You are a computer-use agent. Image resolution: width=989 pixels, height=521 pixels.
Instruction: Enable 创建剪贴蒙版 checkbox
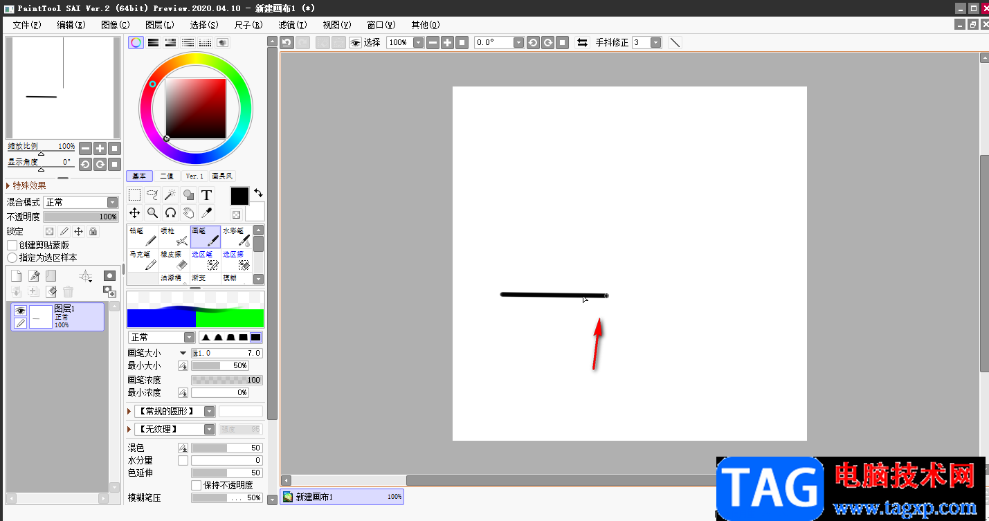point(12,245)
